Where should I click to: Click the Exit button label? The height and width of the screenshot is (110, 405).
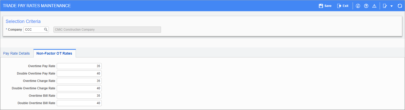(x=345, y=6)
